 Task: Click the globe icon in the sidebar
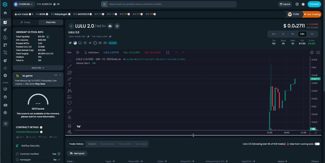tap(5, 113)
